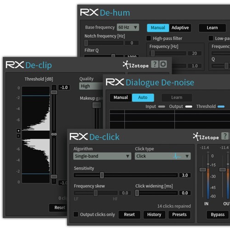
Task: Click the 1.0 value field in De-hum high-pass
Action: pos(195,66)
